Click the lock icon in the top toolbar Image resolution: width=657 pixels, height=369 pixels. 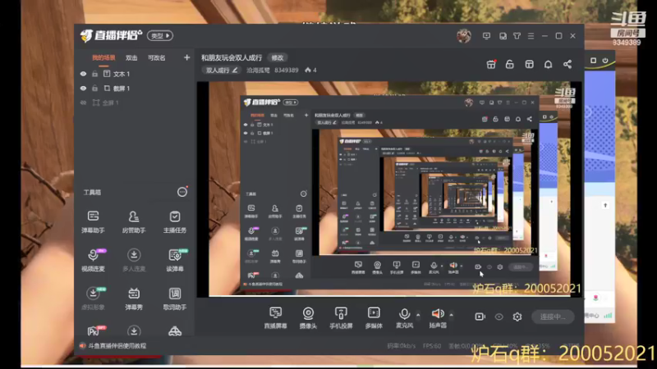click(x=509, y=65)
